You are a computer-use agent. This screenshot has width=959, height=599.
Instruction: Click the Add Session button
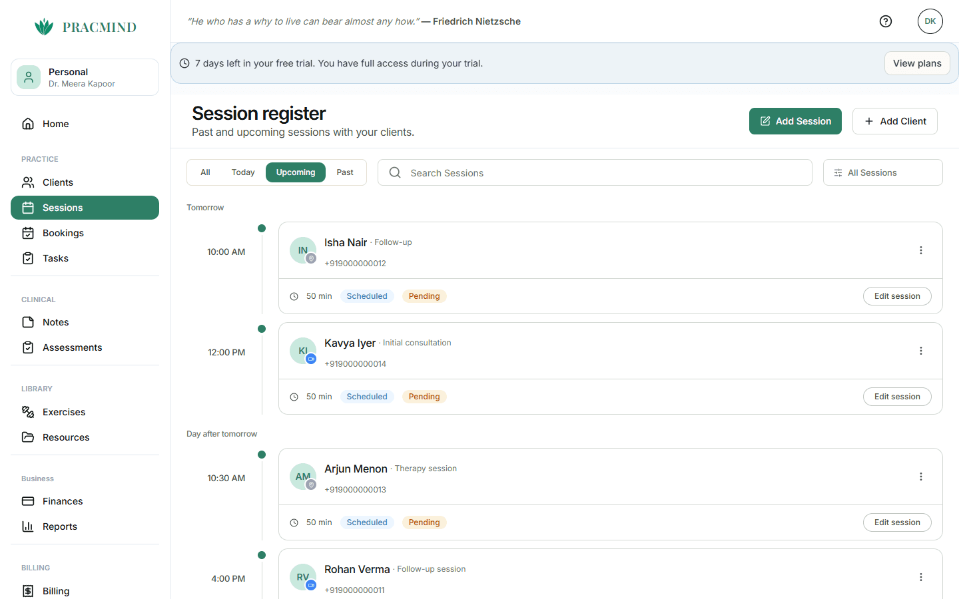point(795,121)
